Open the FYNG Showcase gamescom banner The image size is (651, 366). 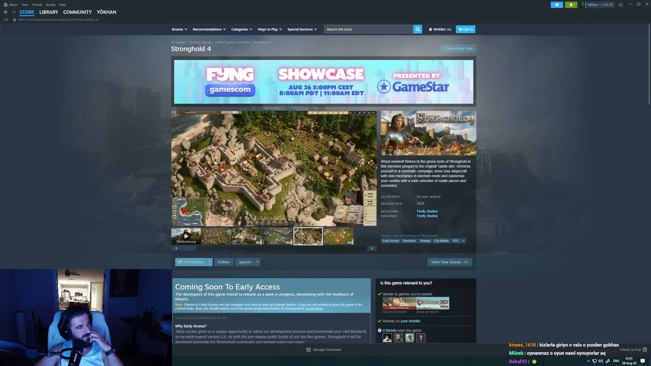tap(323, 82)
